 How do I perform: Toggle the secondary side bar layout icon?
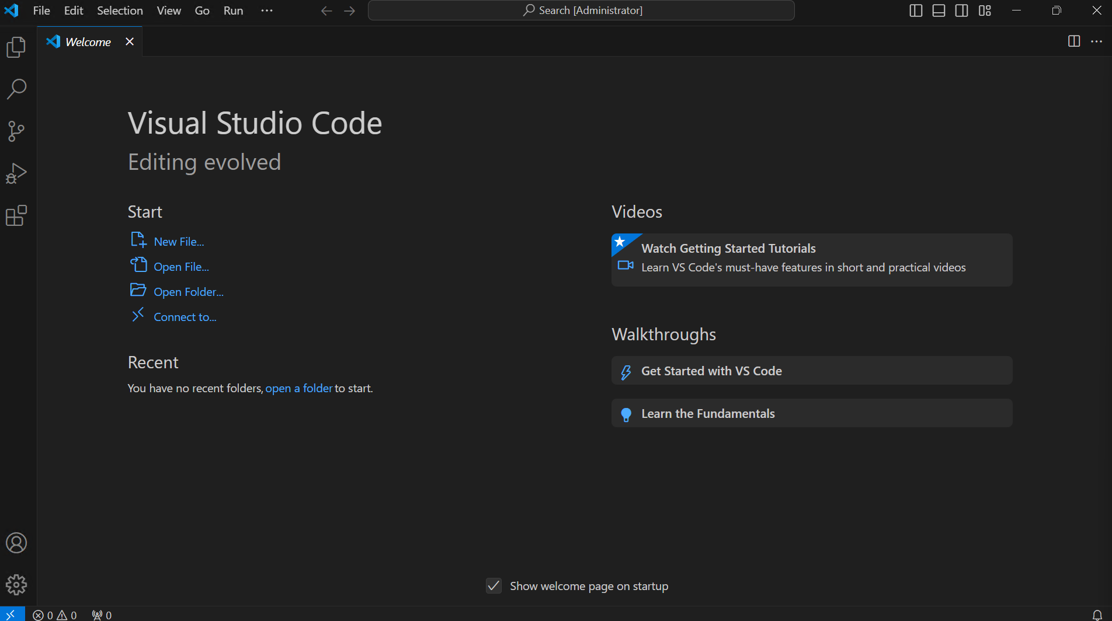pos(961,11)
